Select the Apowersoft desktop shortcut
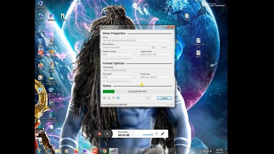The height and width of the screenshot is (154, 274). coord(51,92)
